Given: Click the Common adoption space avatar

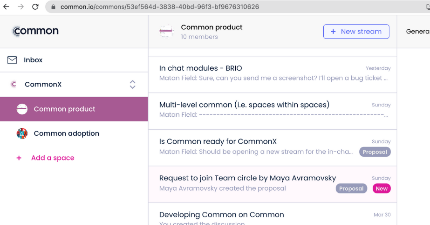Looking at the screenshot, I should [22, 133].
